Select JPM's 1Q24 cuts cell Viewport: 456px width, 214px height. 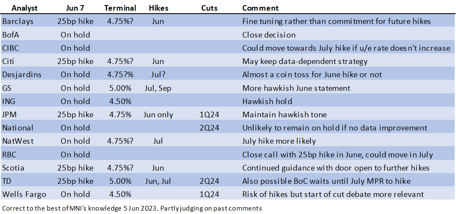(209, 115)
